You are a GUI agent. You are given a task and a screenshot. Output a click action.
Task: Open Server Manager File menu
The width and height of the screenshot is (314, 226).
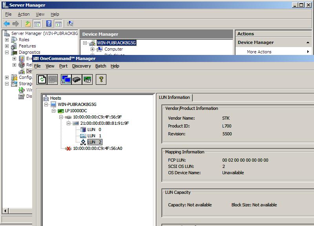coord(8,14)
